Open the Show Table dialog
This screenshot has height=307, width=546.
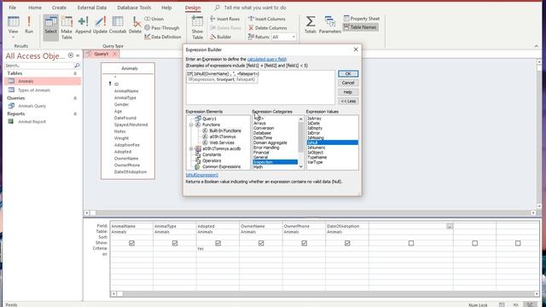pos(197,28)
